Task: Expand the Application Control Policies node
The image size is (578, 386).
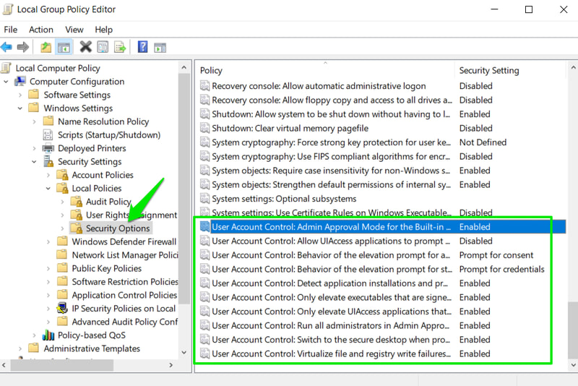Action: tap(48, 296)
